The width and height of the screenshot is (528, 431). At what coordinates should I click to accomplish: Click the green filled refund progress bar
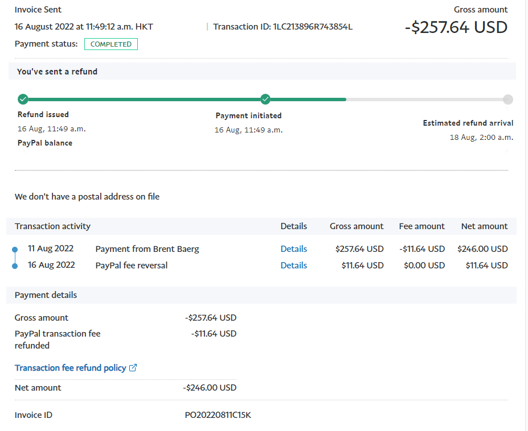142,100
